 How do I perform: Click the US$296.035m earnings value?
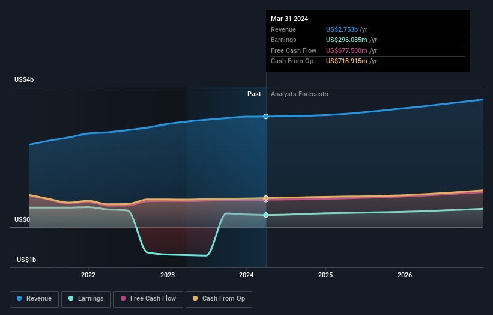(x=346, y=40)
